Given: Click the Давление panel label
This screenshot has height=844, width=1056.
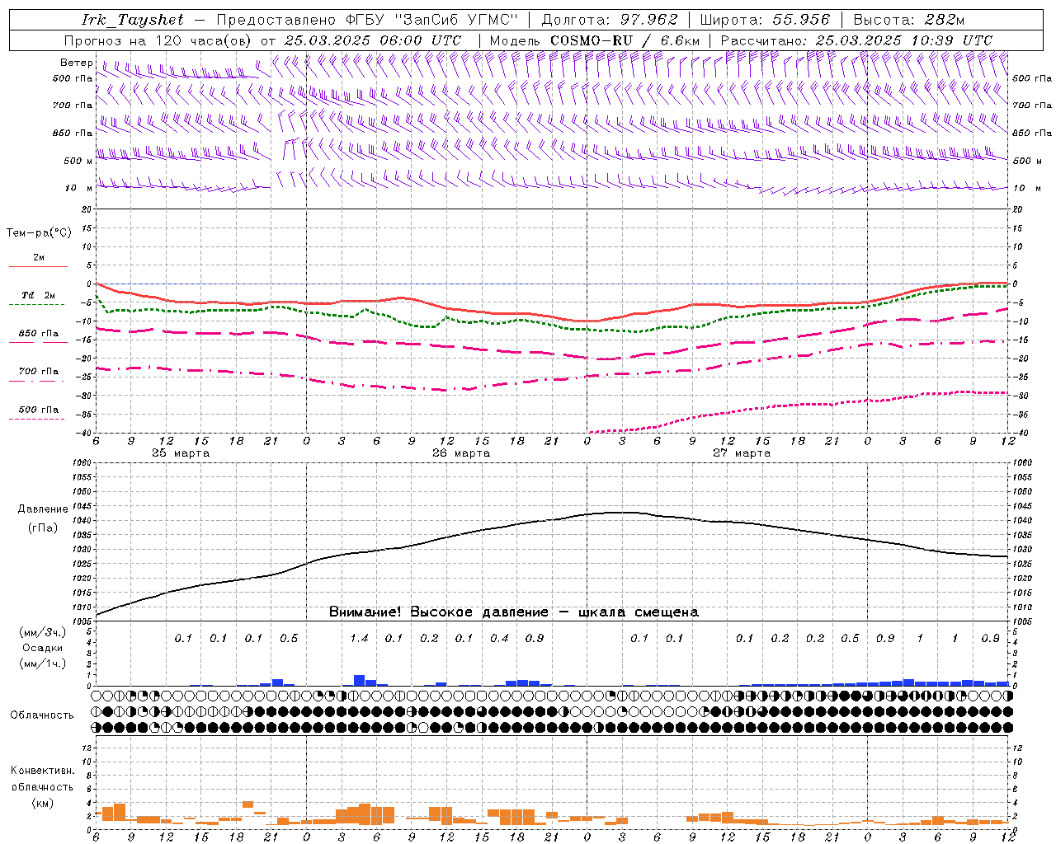Looking at the screenshot, I should tap(43, 509).
